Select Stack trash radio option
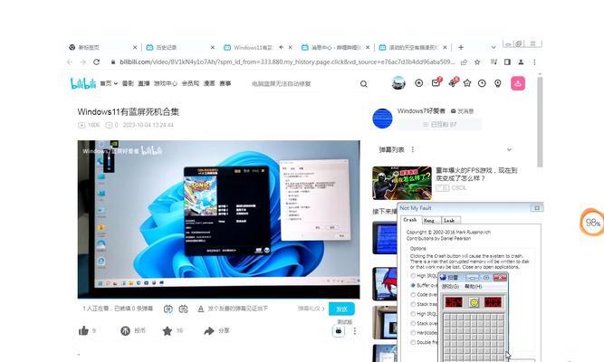This screenshot has width=604, height=362. tap(413, 304)
